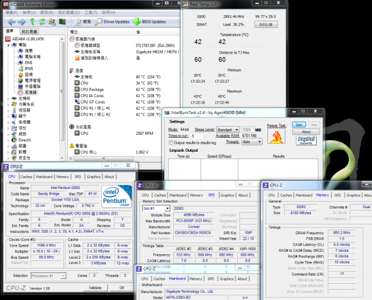372x300 pixels.
Task: Switch to Graphics tab in left CPU-Z window
Action: [94, 177]
